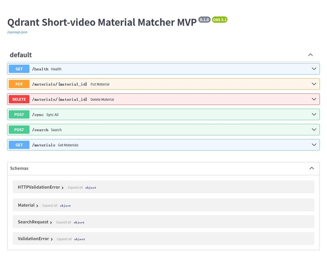Click the Sync All summary text
The height and width of the screenshot is (260, 327).
[52, 115]
